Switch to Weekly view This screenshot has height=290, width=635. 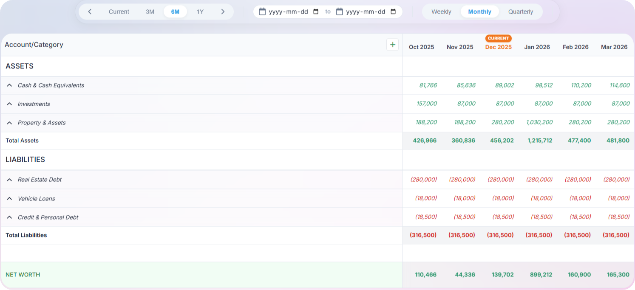(x=441, y=12)
